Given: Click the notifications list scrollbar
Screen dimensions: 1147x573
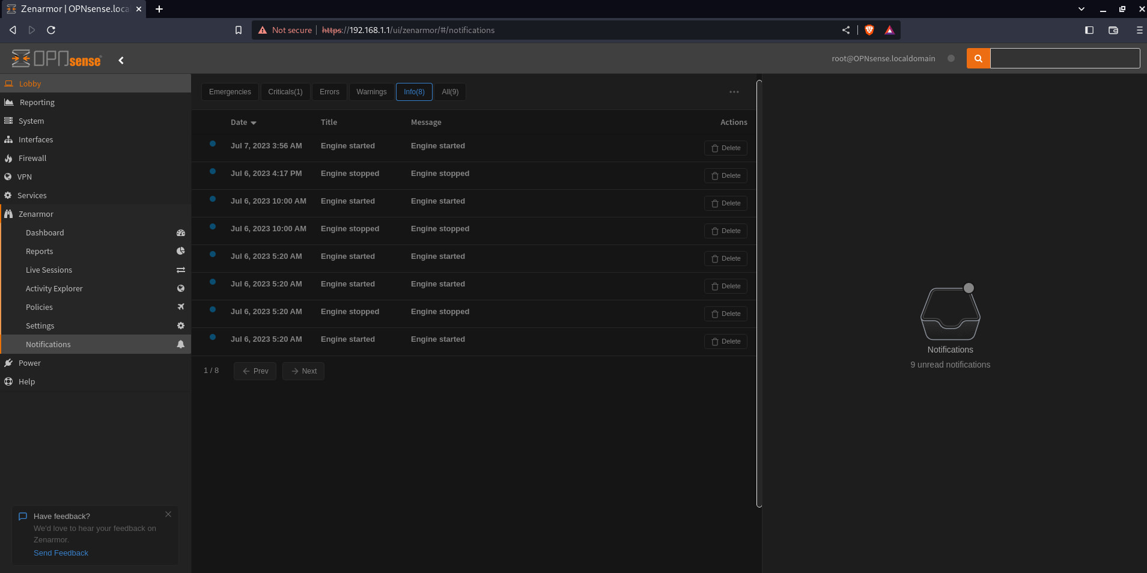Looking at the screenshot, I should click(x=759, y=294).
